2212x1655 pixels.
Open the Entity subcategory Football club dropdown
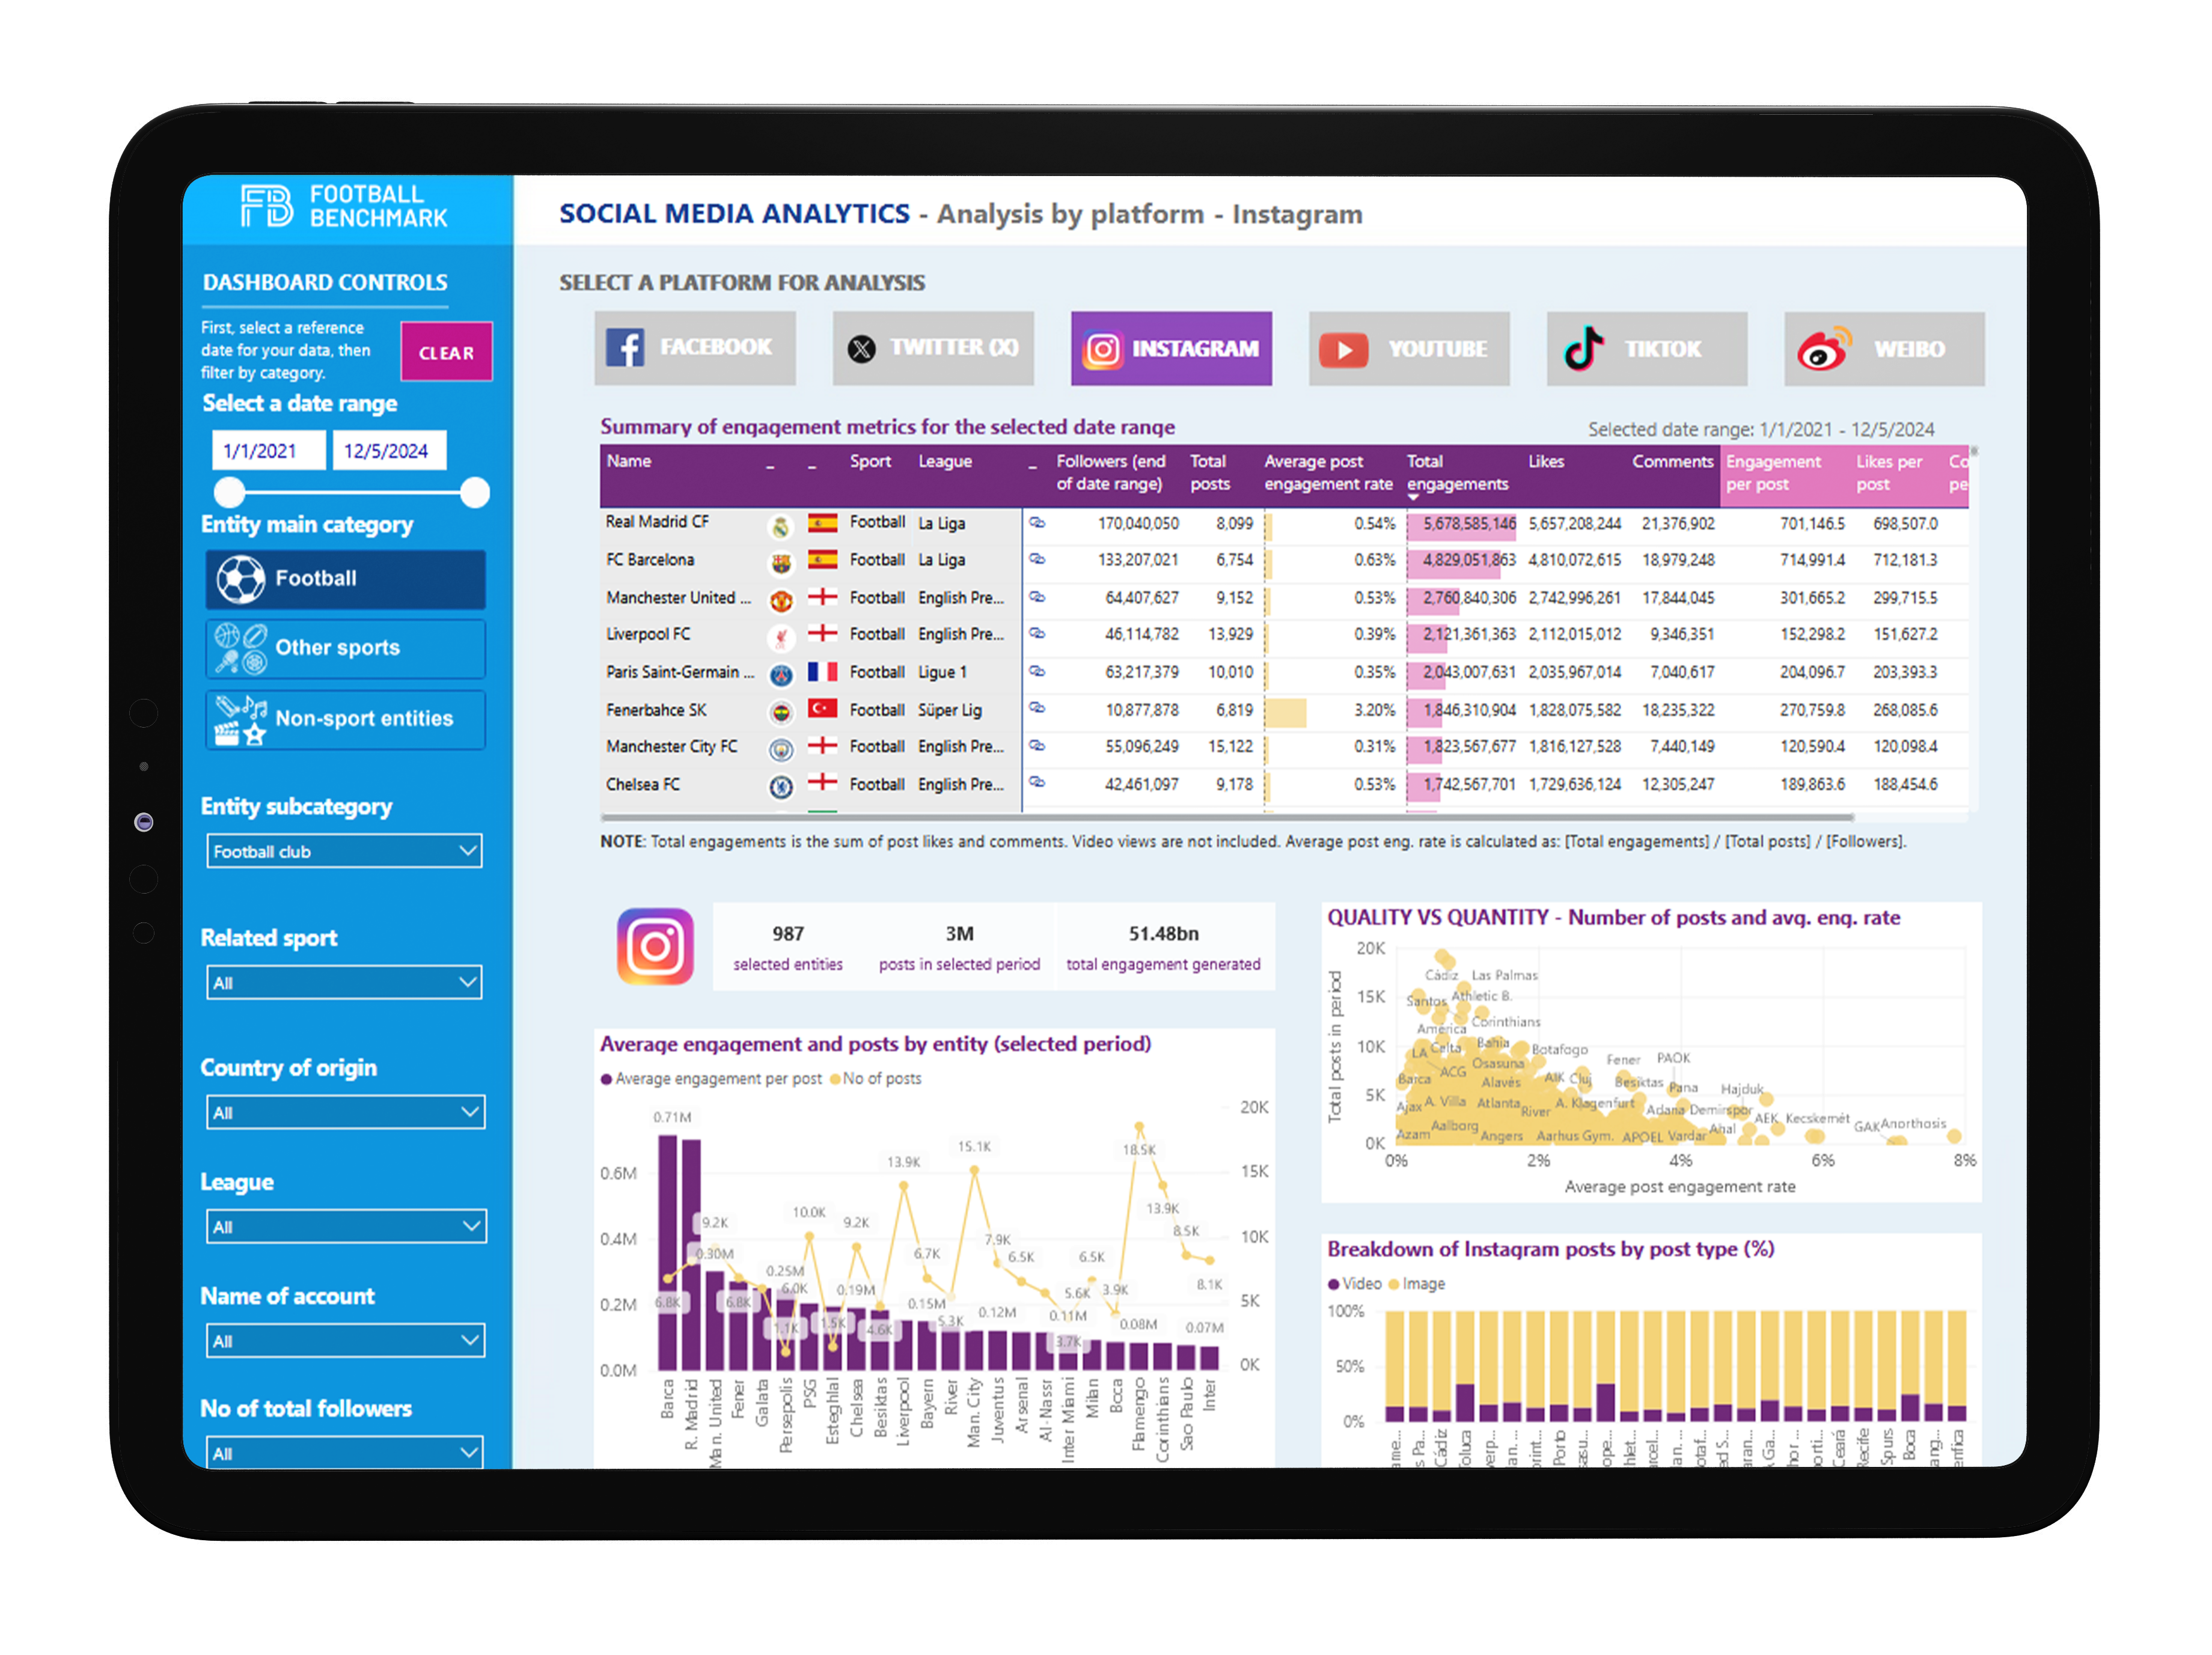[x=345, y=851]
